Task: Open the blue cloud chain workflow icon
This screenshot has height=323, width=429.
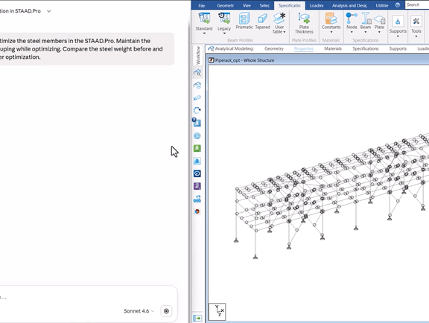Action: click(x=197, y=199)
